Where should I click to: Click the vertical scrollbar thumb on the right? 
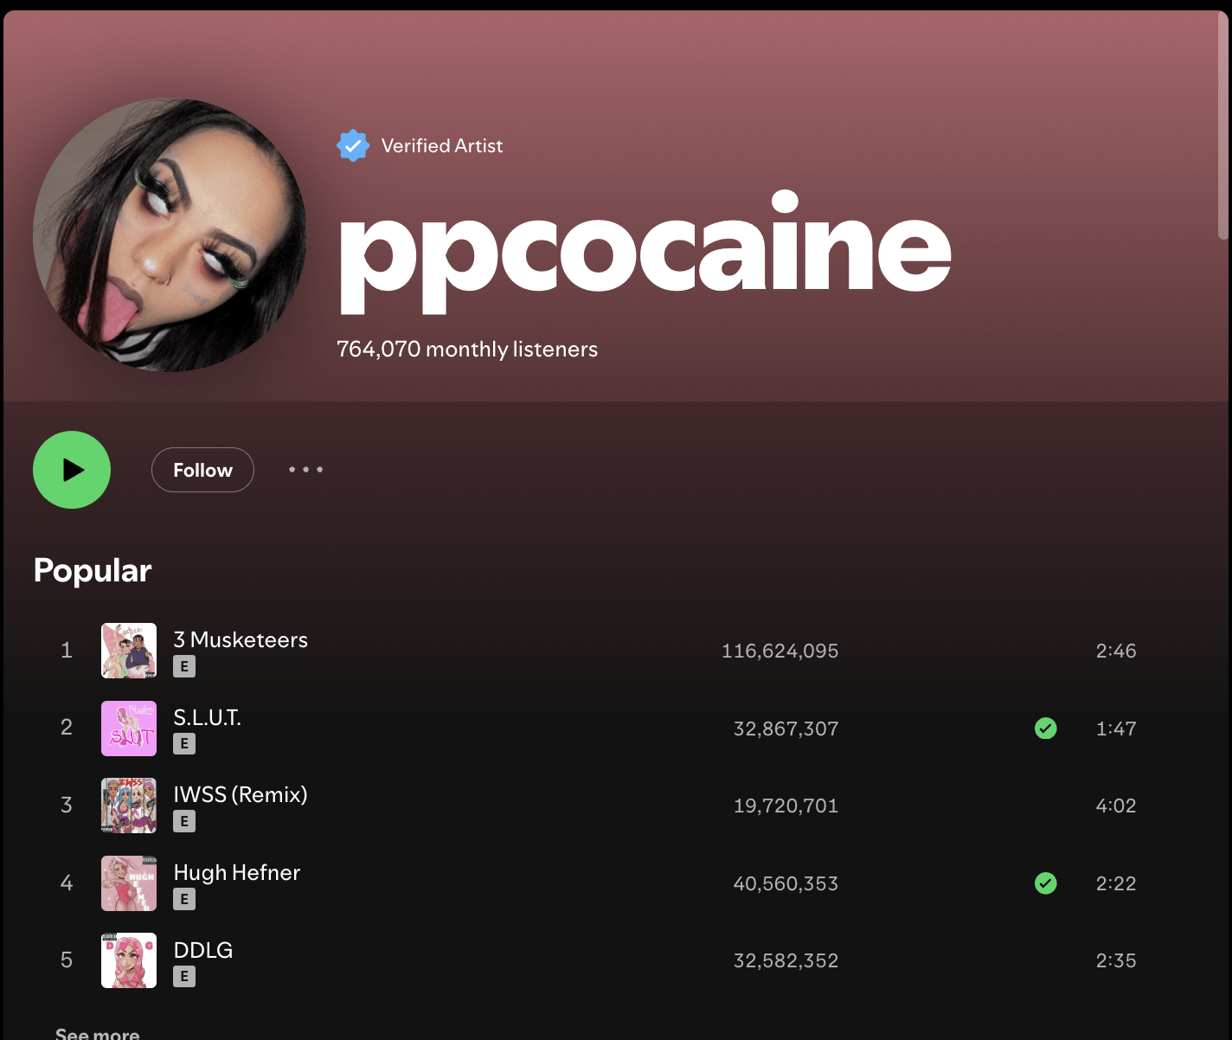click(1222, 126)
